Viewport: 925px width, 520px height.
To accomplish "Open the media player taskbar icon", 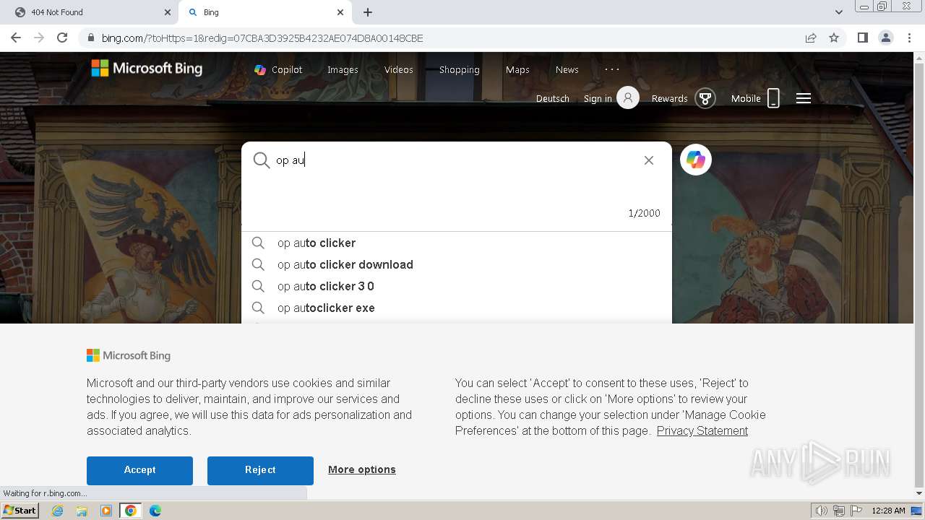I will pyautogui.click(x=106, y=511).
